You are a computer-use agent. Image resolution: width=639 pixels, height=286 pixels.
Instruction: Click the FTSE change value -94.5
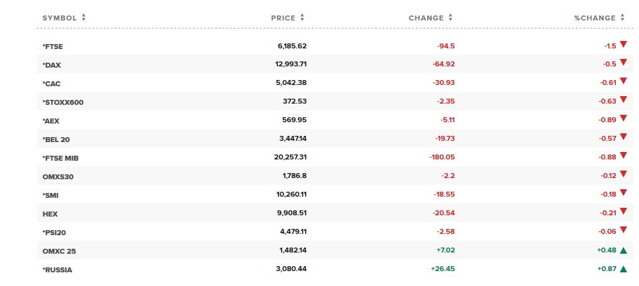tap(446, 46)
